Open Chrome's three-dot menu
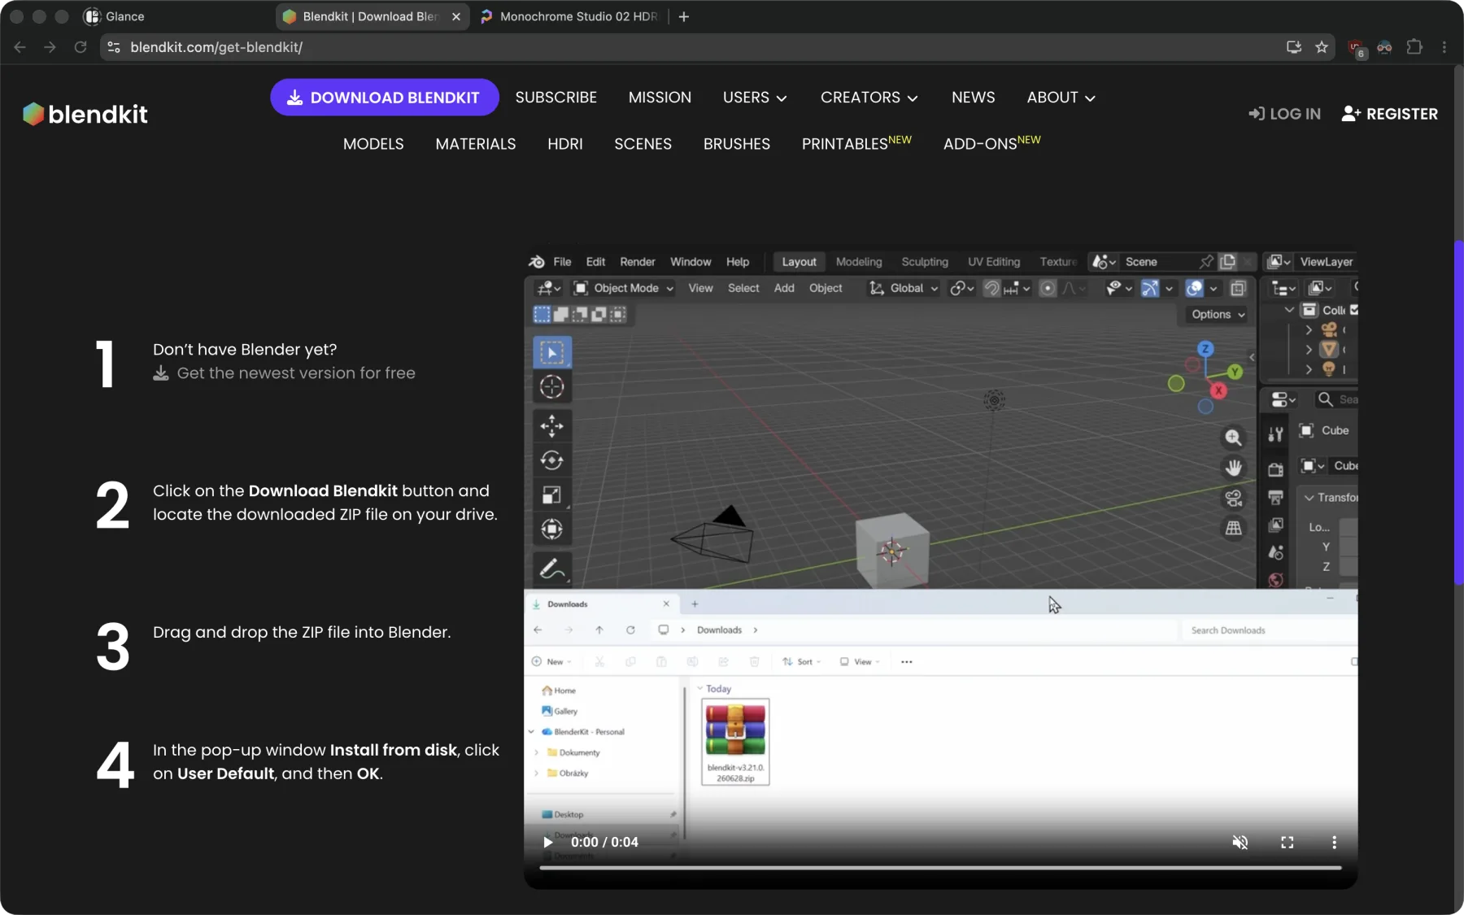The width and height of the screenshot is (1464, 915). click(1444, 47)
